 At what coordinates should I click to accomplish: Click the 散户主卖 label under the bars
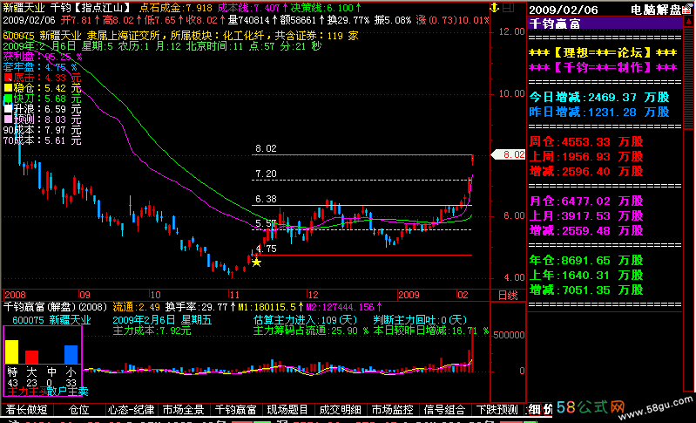tap(67, 392)
